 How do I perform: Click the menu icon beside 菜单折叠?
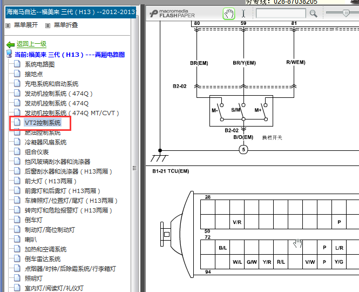(48, 25)
